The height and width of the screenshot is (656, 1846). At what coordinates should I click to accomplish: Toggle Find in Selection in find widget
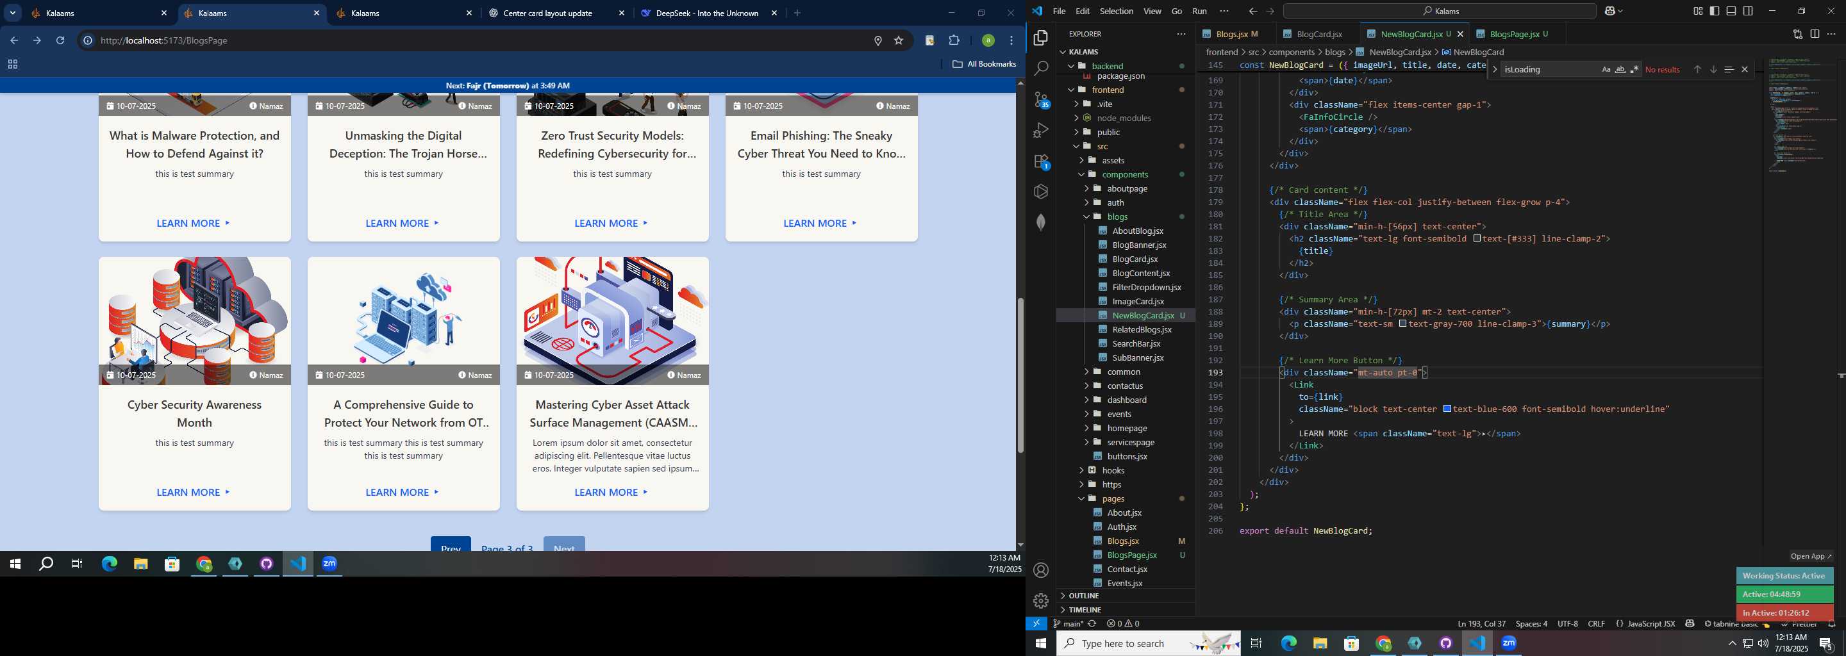click(1729, 69)
